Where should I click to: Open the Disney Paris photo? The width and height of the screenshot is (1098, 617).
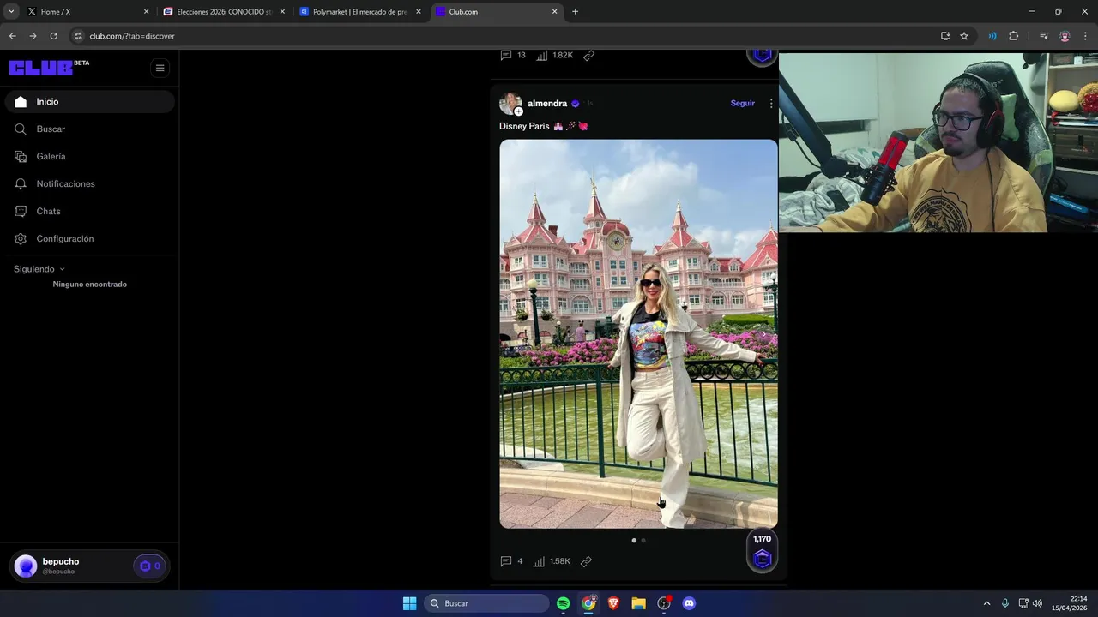(x=638, y=333)
